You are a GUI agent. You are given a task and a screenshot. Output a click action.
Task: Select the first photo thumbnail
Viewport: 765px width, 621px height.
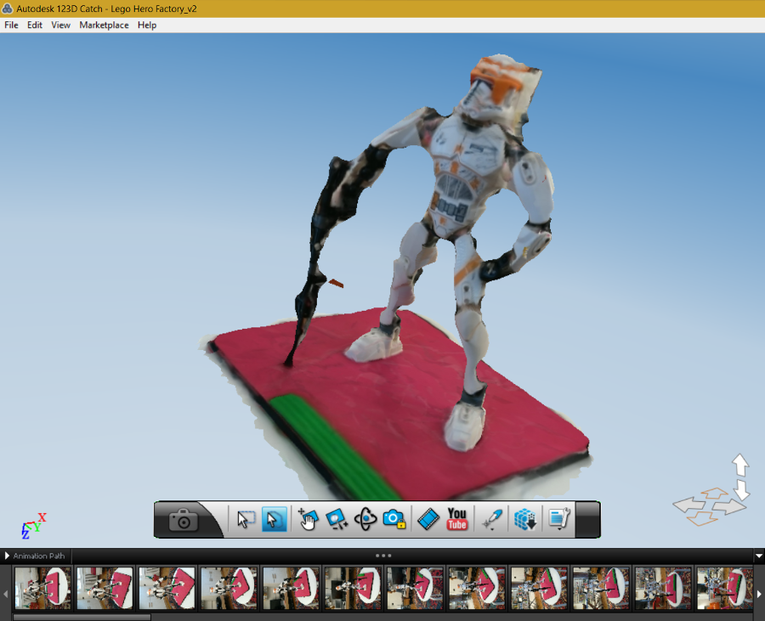[x=43, y=588]
